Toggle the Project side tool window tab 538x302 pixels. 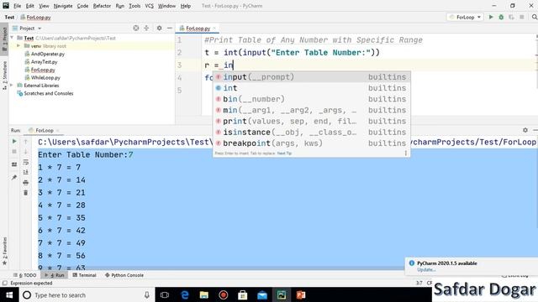4,39
